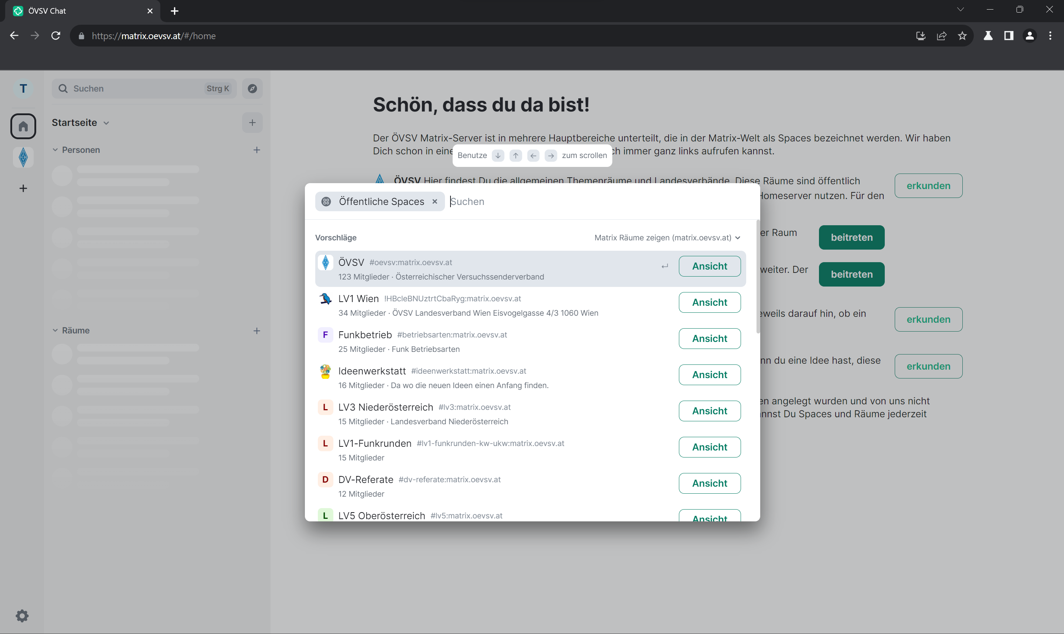Click Ansicht for ÖVSV space
This screenshot has height=634, width=1064.
710,266
